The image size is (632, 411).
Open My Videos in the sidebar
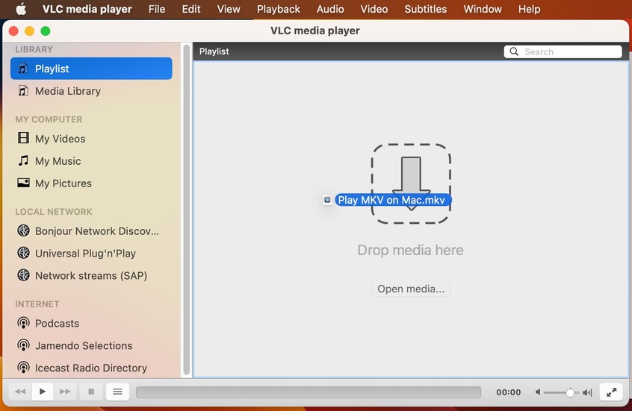[60, 139]
